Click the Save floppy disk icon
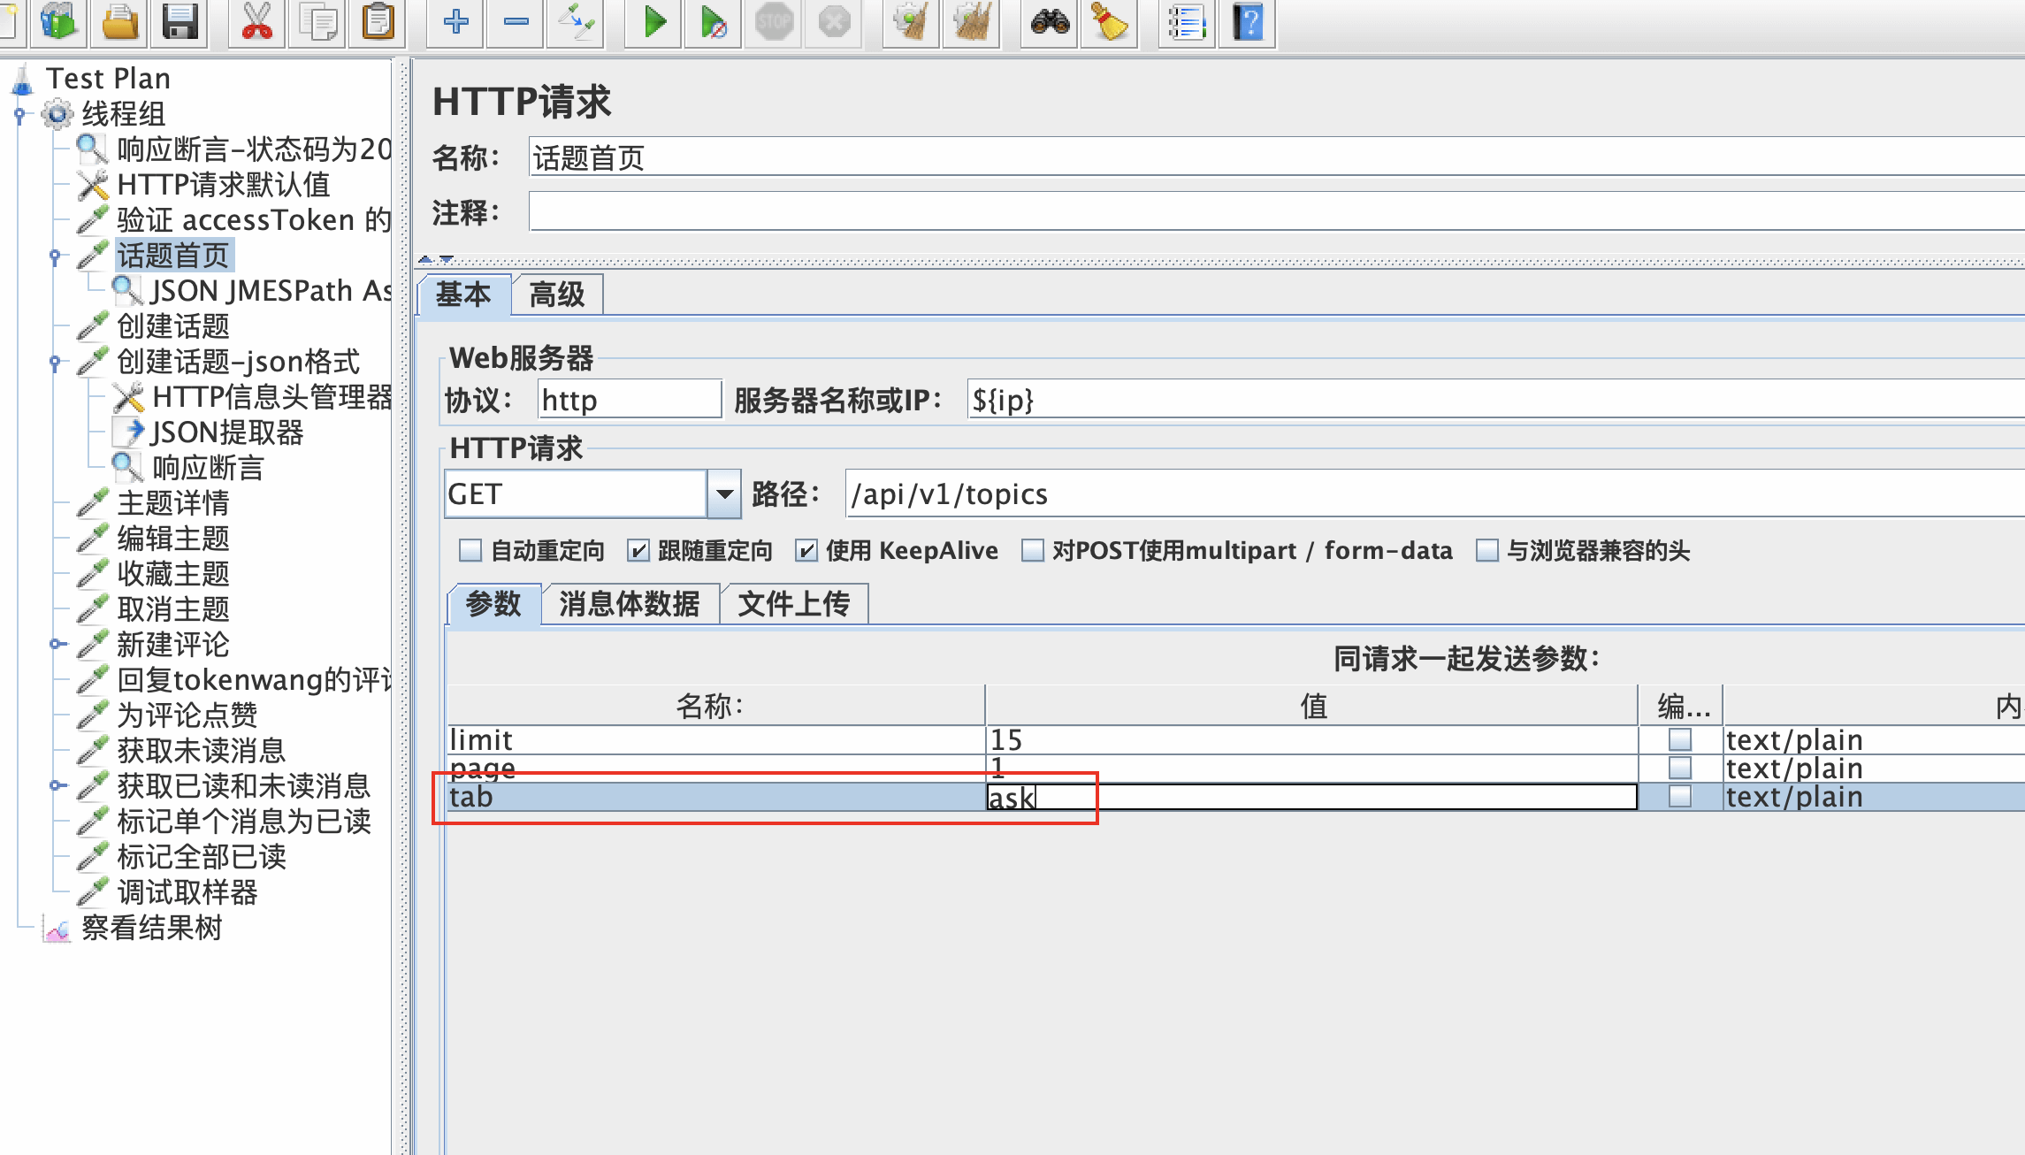The width and height of the screenshot is (2025, 1155). (x=180, y=22)
